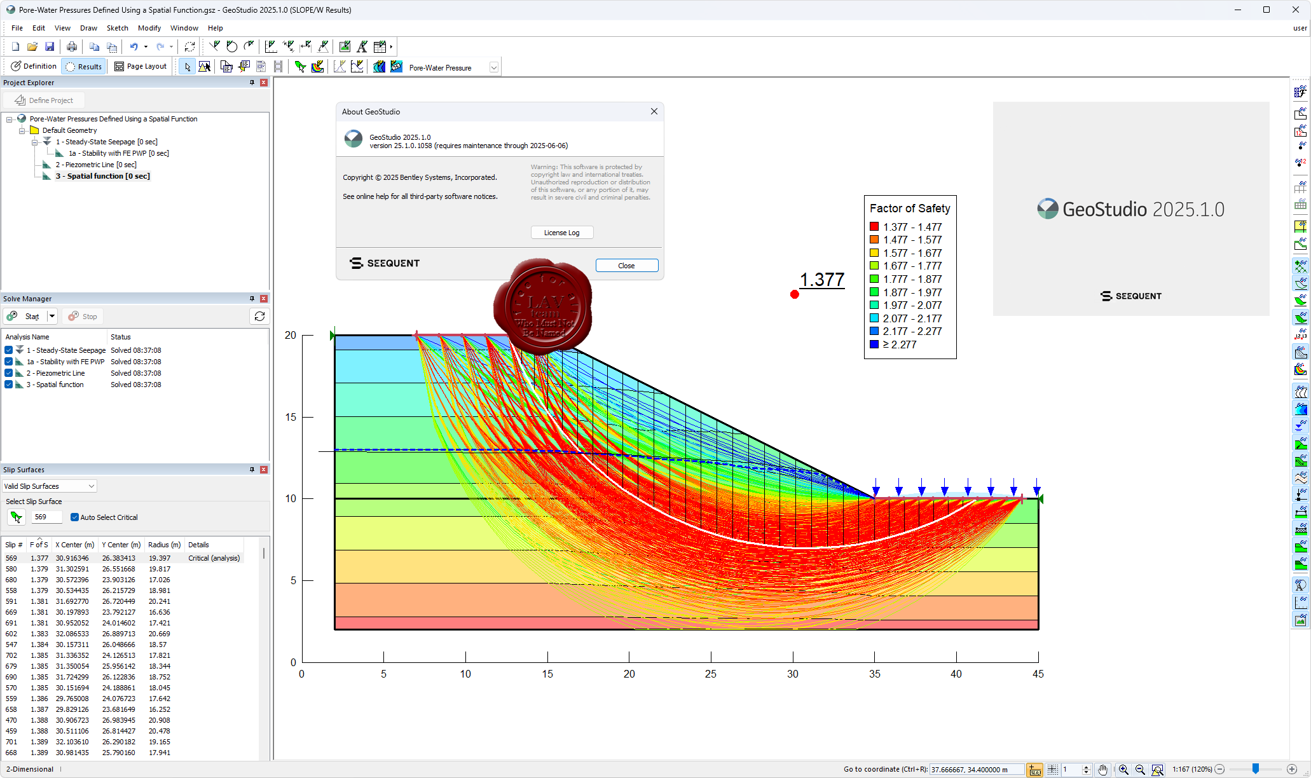Click the F of S column header
The width and height of the screenshot is (1311, 778).
(39, 545)
